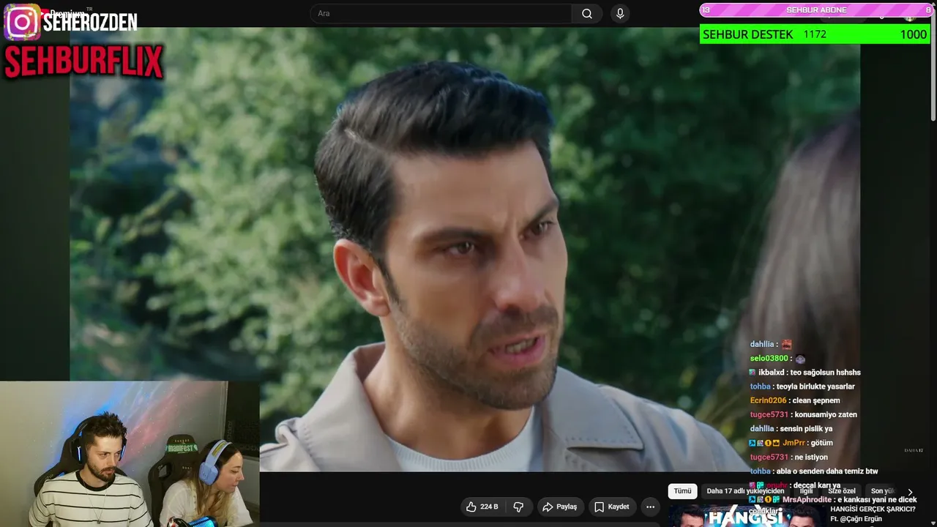This screenshot has width=937, height=527.
Task: Click the magnifier search button
Action: pyautogui.click(x=587, y=14)
